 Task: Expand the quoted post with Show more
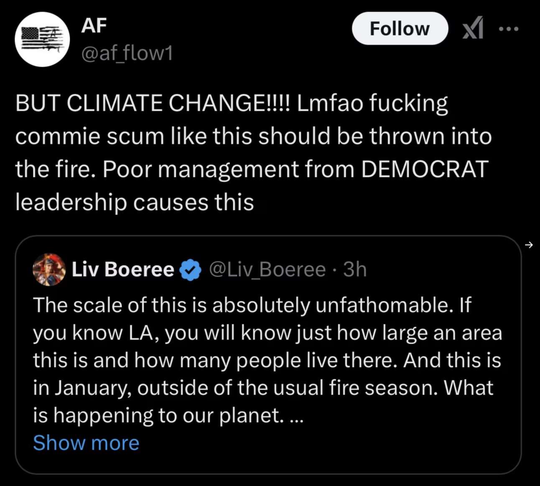[86, 443]
